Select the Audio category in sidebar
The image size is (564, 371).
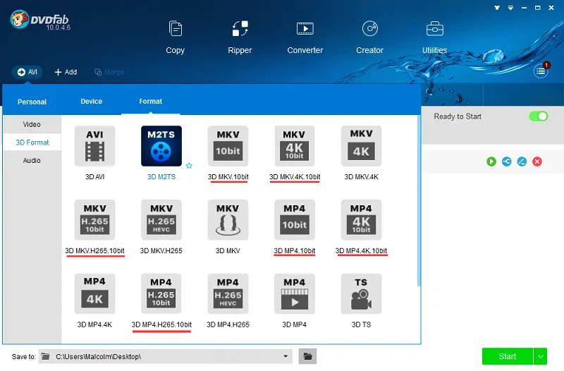32,160
